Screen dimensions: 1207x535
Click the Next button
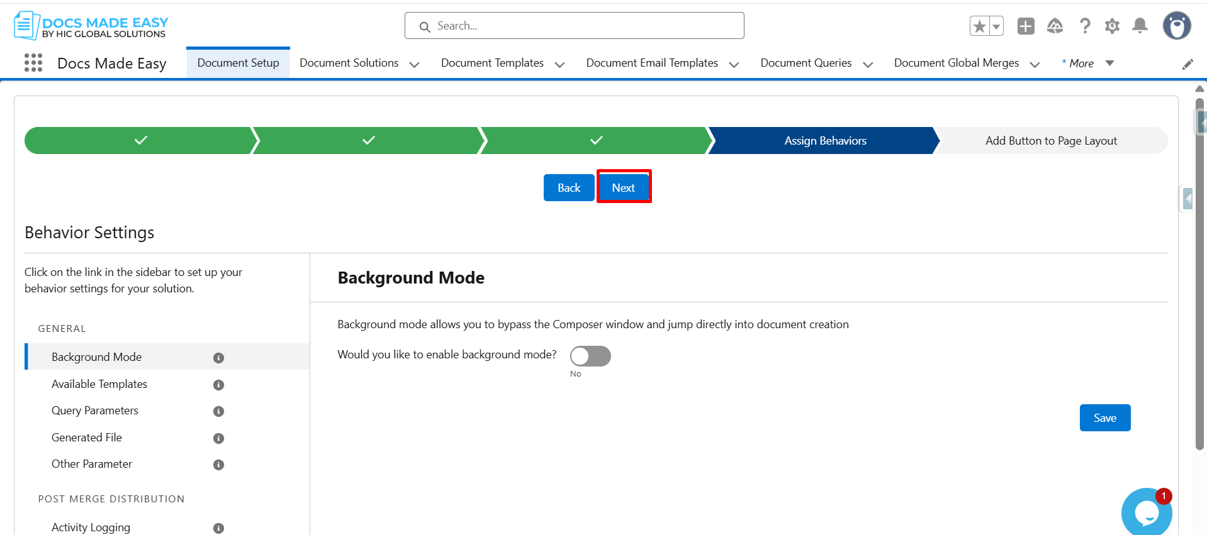[x=623, y=187]
